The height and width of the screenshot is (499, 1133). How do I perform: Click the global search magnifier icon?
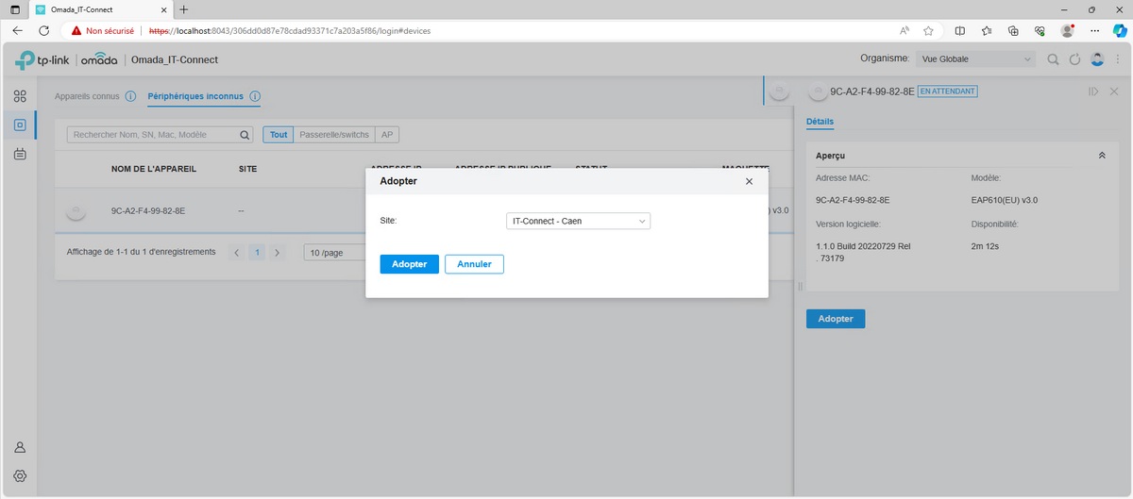pyautogui.click(x=1053, y=59)
